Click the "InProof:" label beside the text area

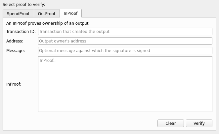[x=14, y=84]
